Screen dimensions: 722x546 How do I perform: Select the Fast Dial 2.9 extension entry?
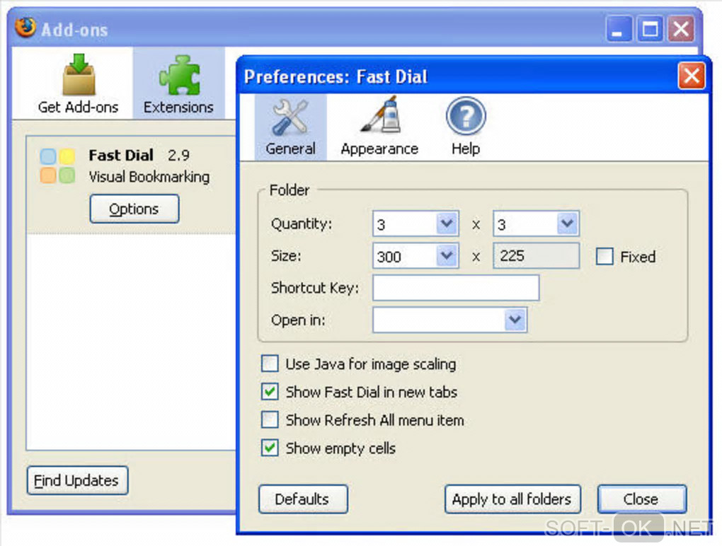pos(131,185)
